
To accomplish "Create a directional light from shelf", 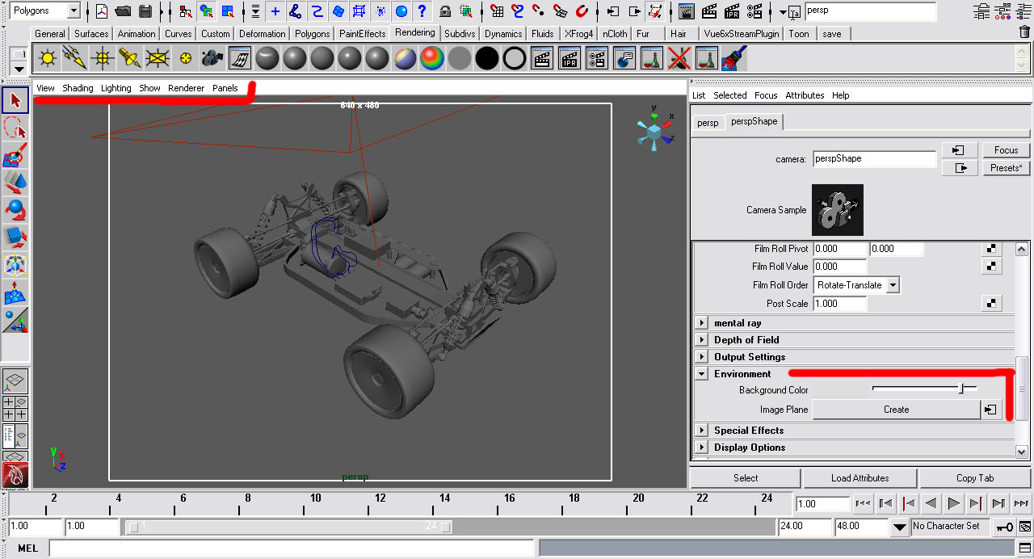I will (x=75, y=58).
